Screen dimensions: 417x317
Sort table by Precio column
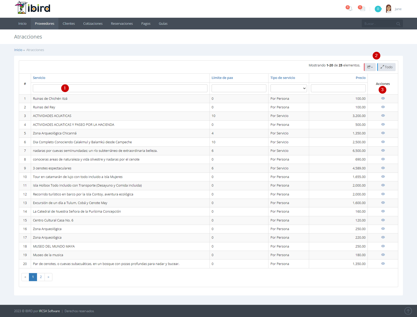[x=361, y=78]
